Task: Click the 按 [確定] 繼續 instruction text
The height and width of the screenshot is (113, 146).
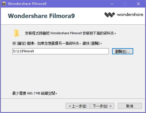Action: click(x=57, y=43)
